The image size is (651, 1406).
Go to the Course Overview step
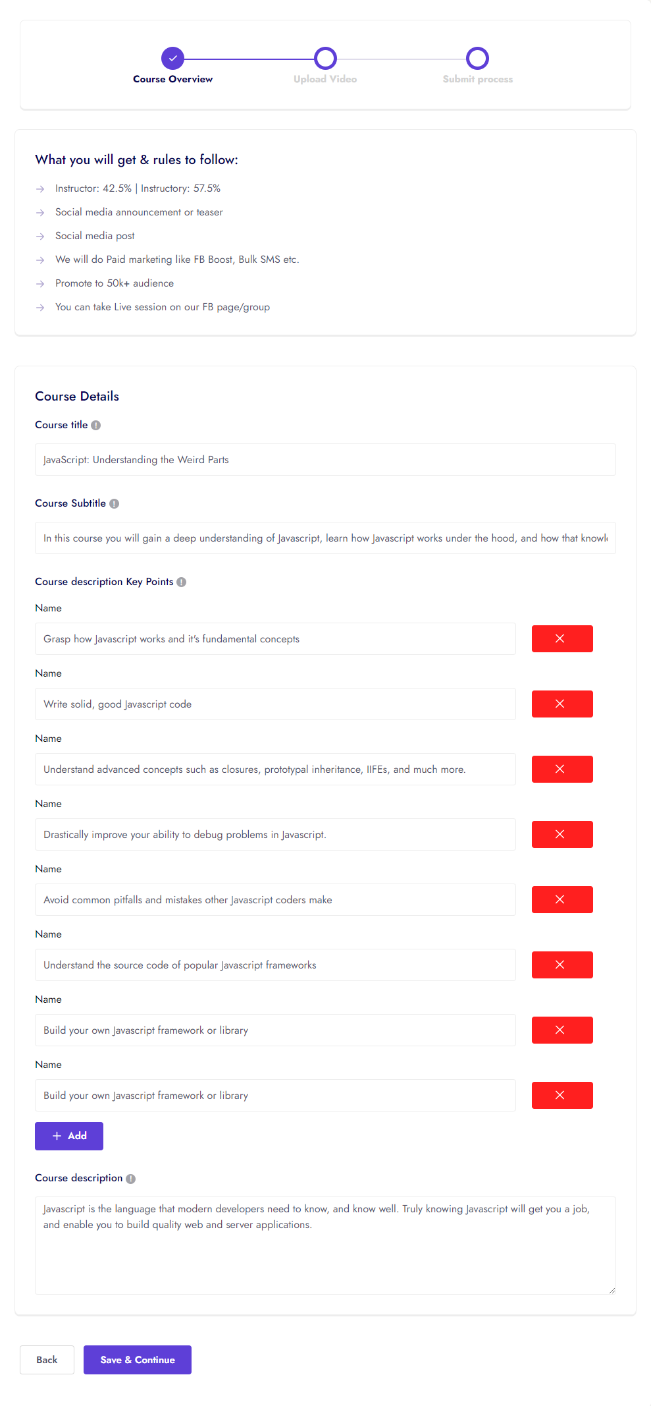coord(172,59)
